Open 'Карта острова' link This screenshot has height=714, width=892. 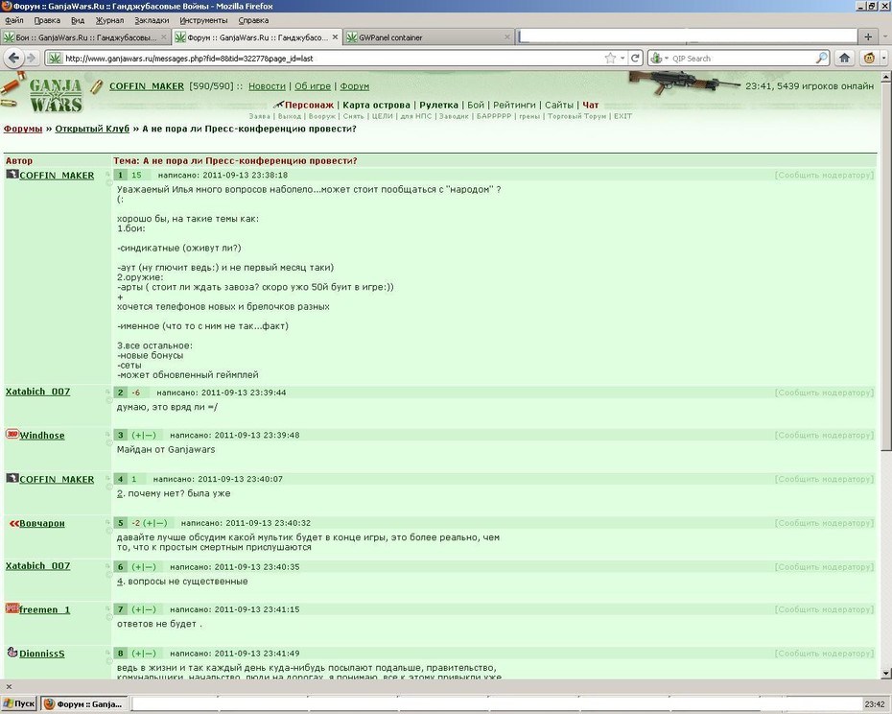tap(376, 105)
